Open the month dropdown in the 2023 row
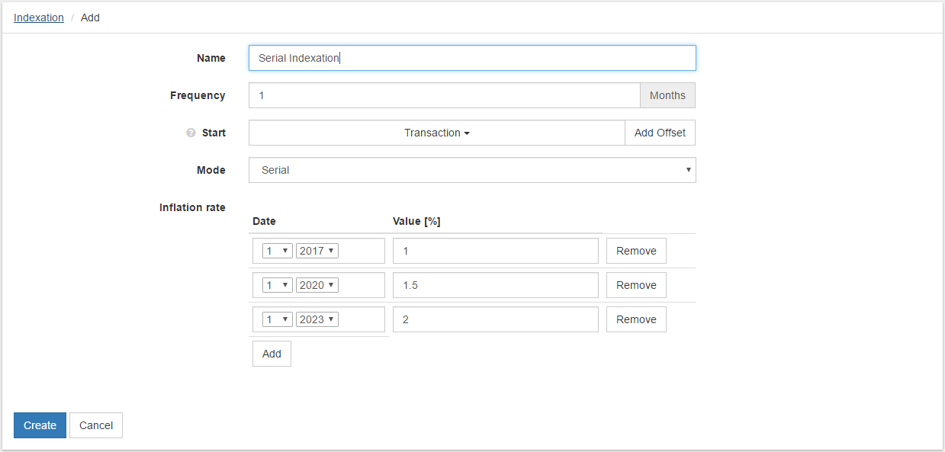Screen dimensions: 945x452 click(x=277, y=319)
